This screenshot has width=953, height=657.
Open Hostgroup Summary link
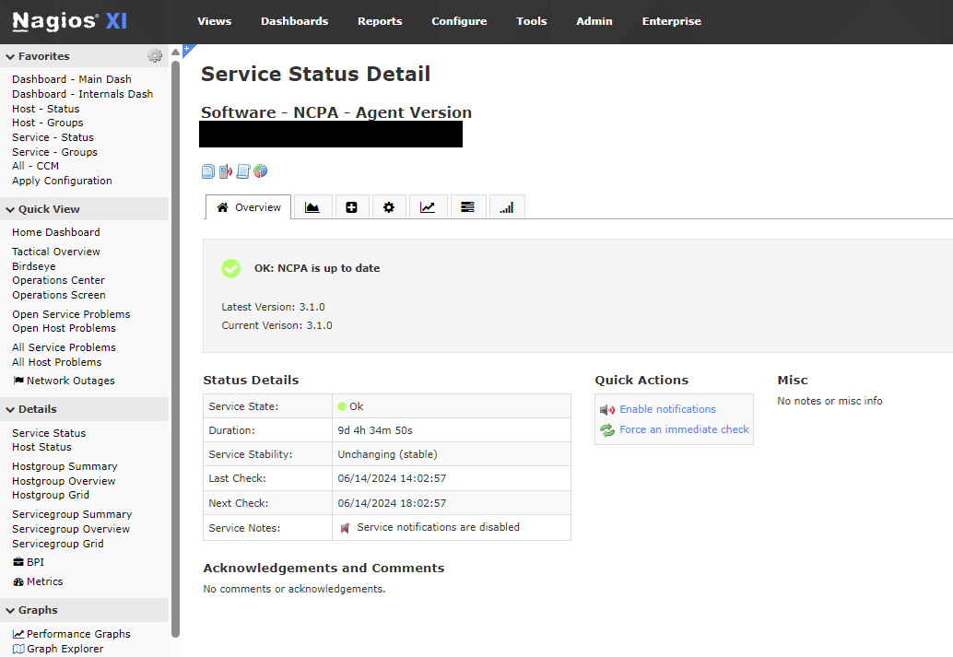65,466
